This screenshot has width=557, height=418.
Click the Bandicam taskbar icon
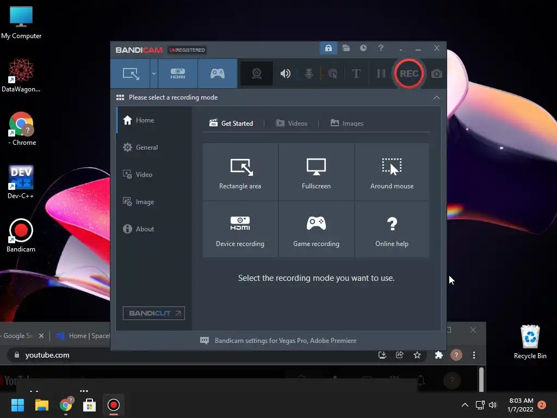[114, 405]
